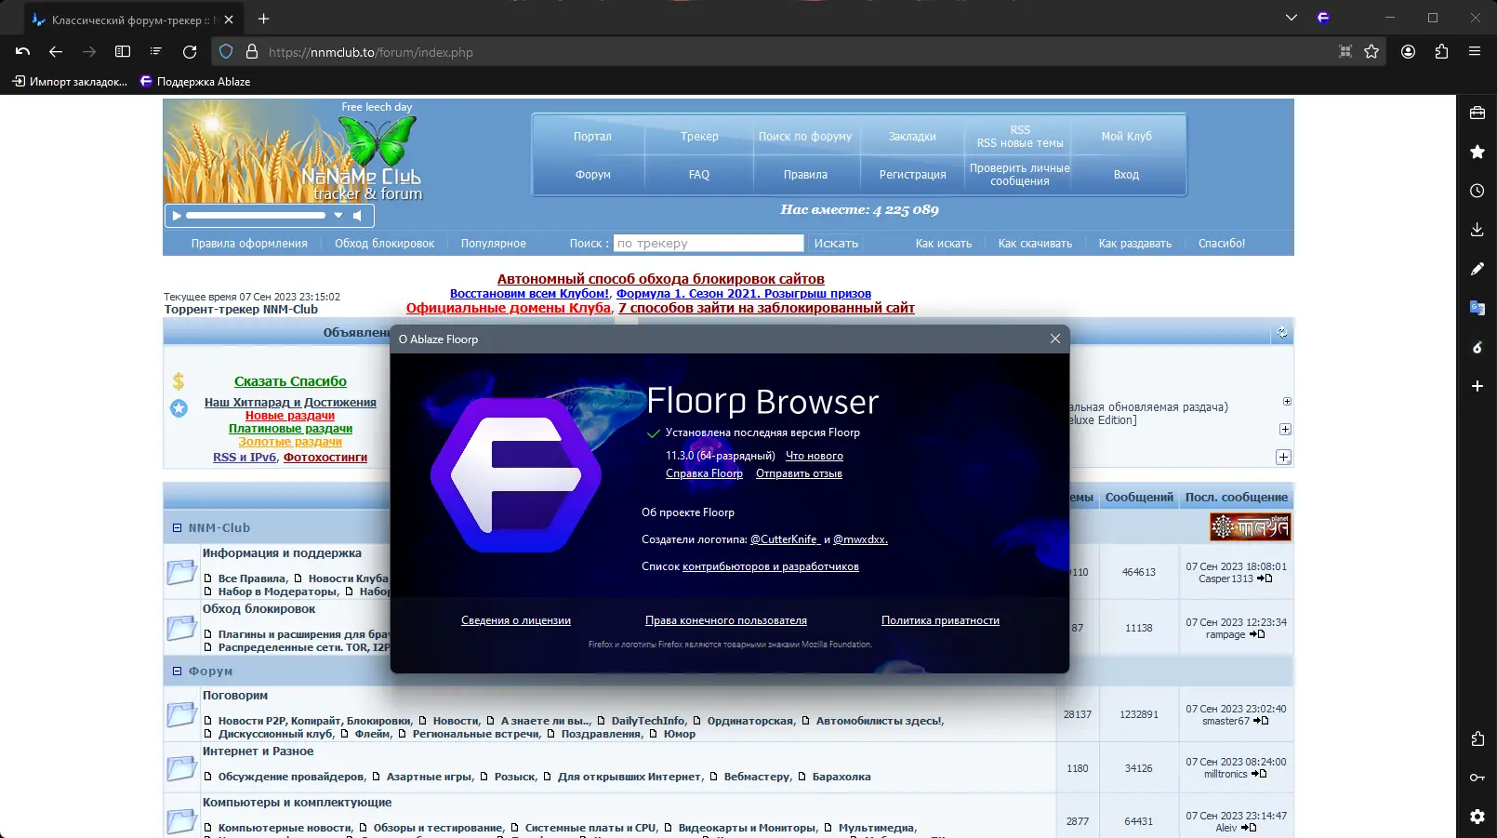Image resolution: width=1497 pixels, height=838 pixels.
Task: Open the briefcase panel in the right sidebar
Action: [1477, 113]
